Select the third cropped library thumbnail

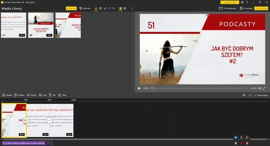pyautogui.click(x=68, y=25)
